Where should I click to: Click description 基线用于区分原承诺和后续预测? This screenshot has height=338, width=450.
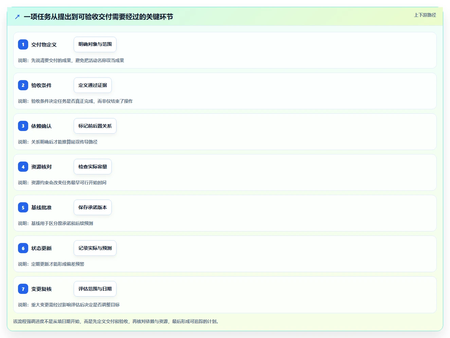56,223
